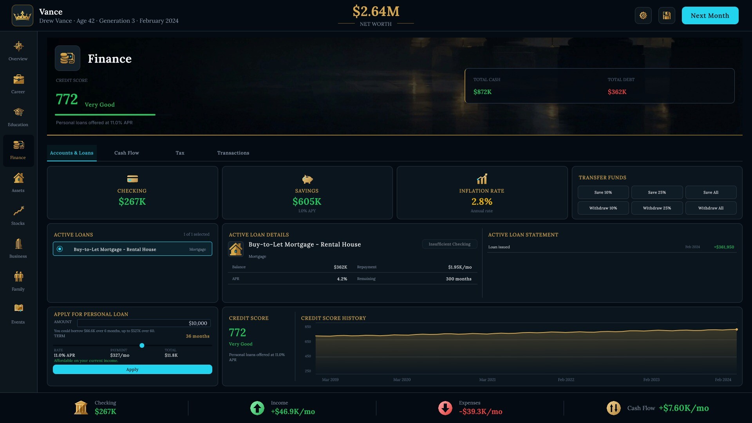The width and height of the screenshot is (752, 423).
Task: Click Withdraw 10% button
Action: coord(603,208)
